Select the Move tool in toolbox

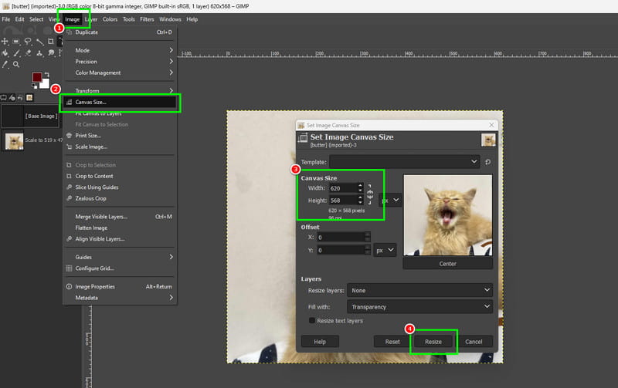point(5,42)
